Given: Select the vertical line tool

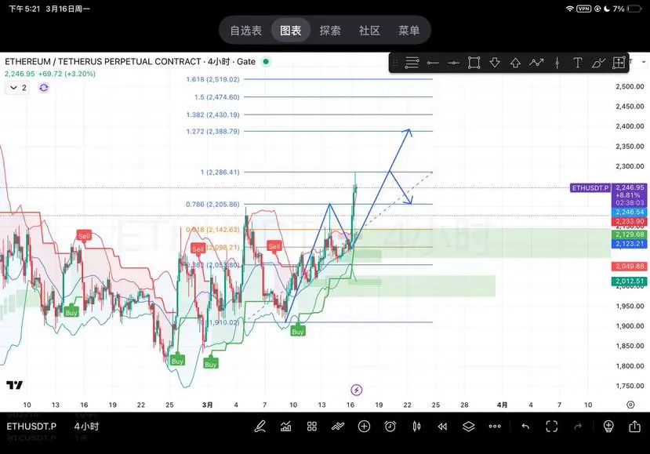Looking at the screenshot, I should click(x=557, y=63).
